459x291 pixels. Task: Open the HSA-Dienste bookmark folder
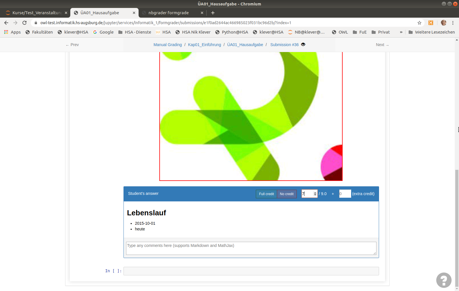point(135,32)
